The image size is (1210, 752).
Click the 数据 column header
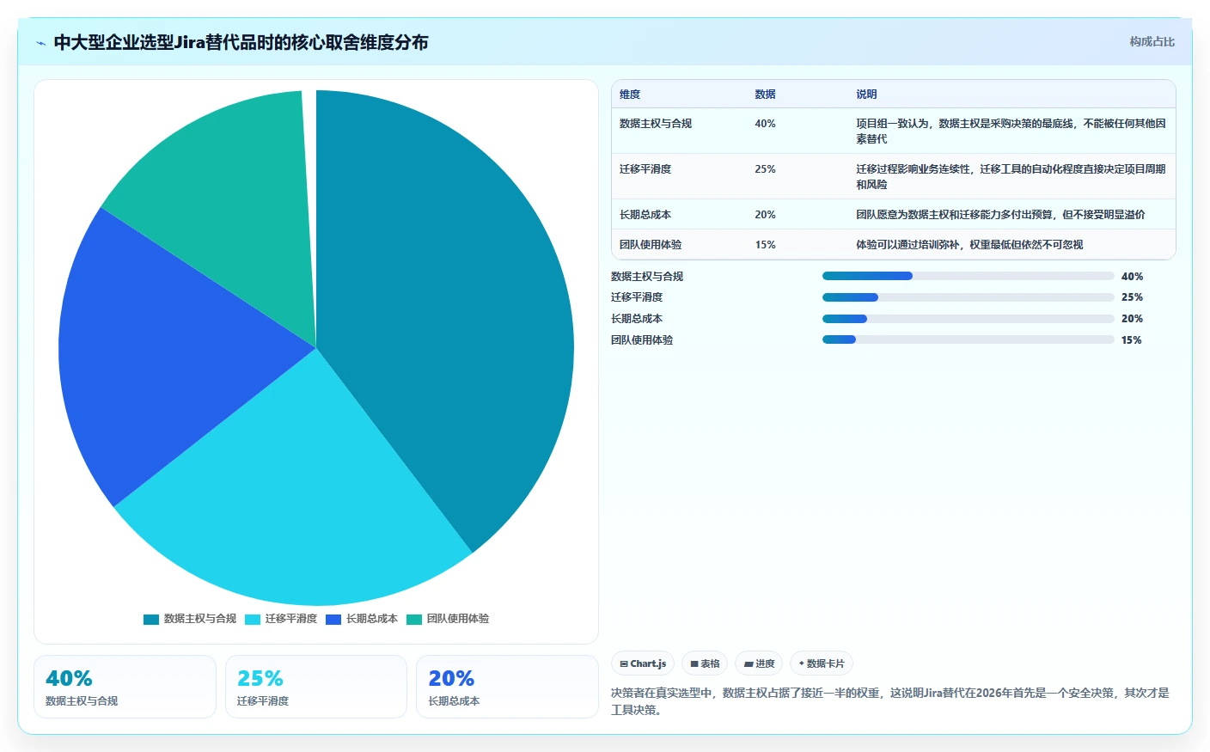click(766, 95)
